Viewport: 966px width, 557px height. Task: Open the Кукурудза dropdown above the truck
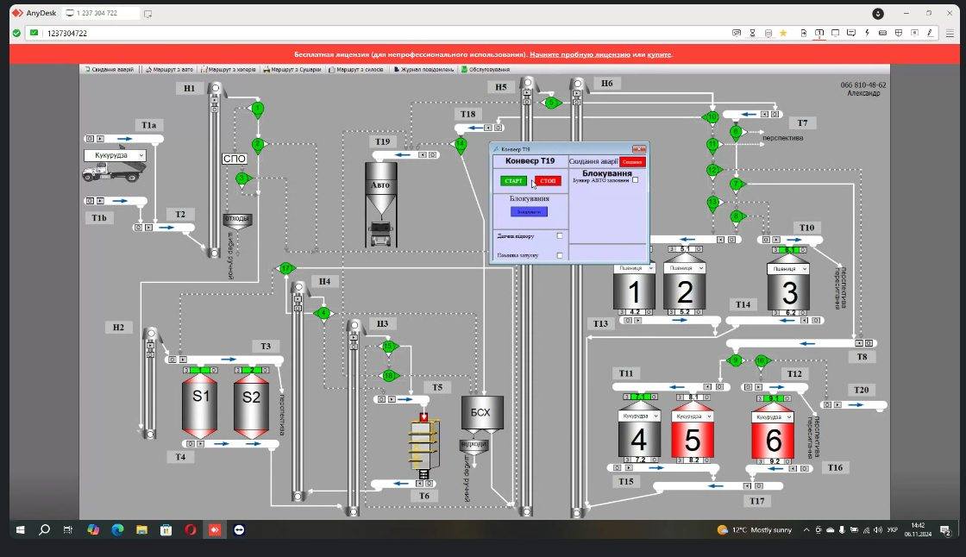click(x=115, y=155)
